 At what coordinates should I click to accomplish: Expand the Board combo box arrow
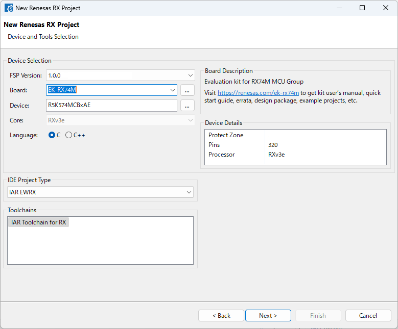click(x=173, y=90)
